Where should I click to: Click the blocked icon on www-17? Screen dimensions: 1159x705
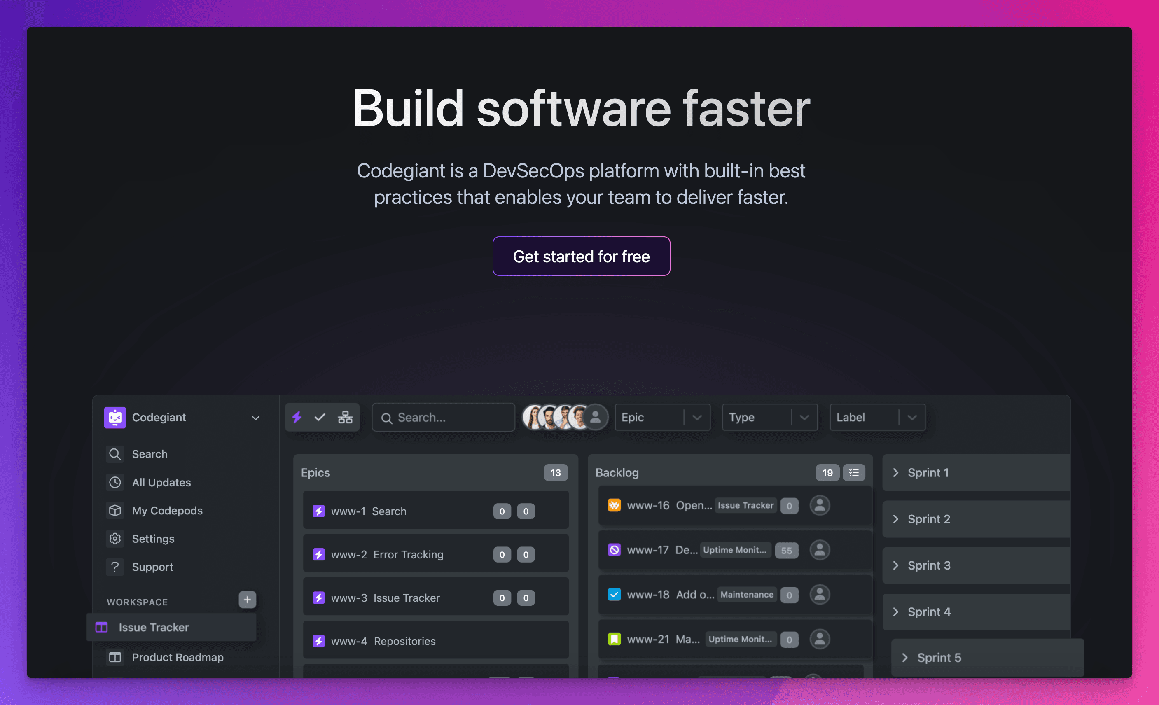614,550
